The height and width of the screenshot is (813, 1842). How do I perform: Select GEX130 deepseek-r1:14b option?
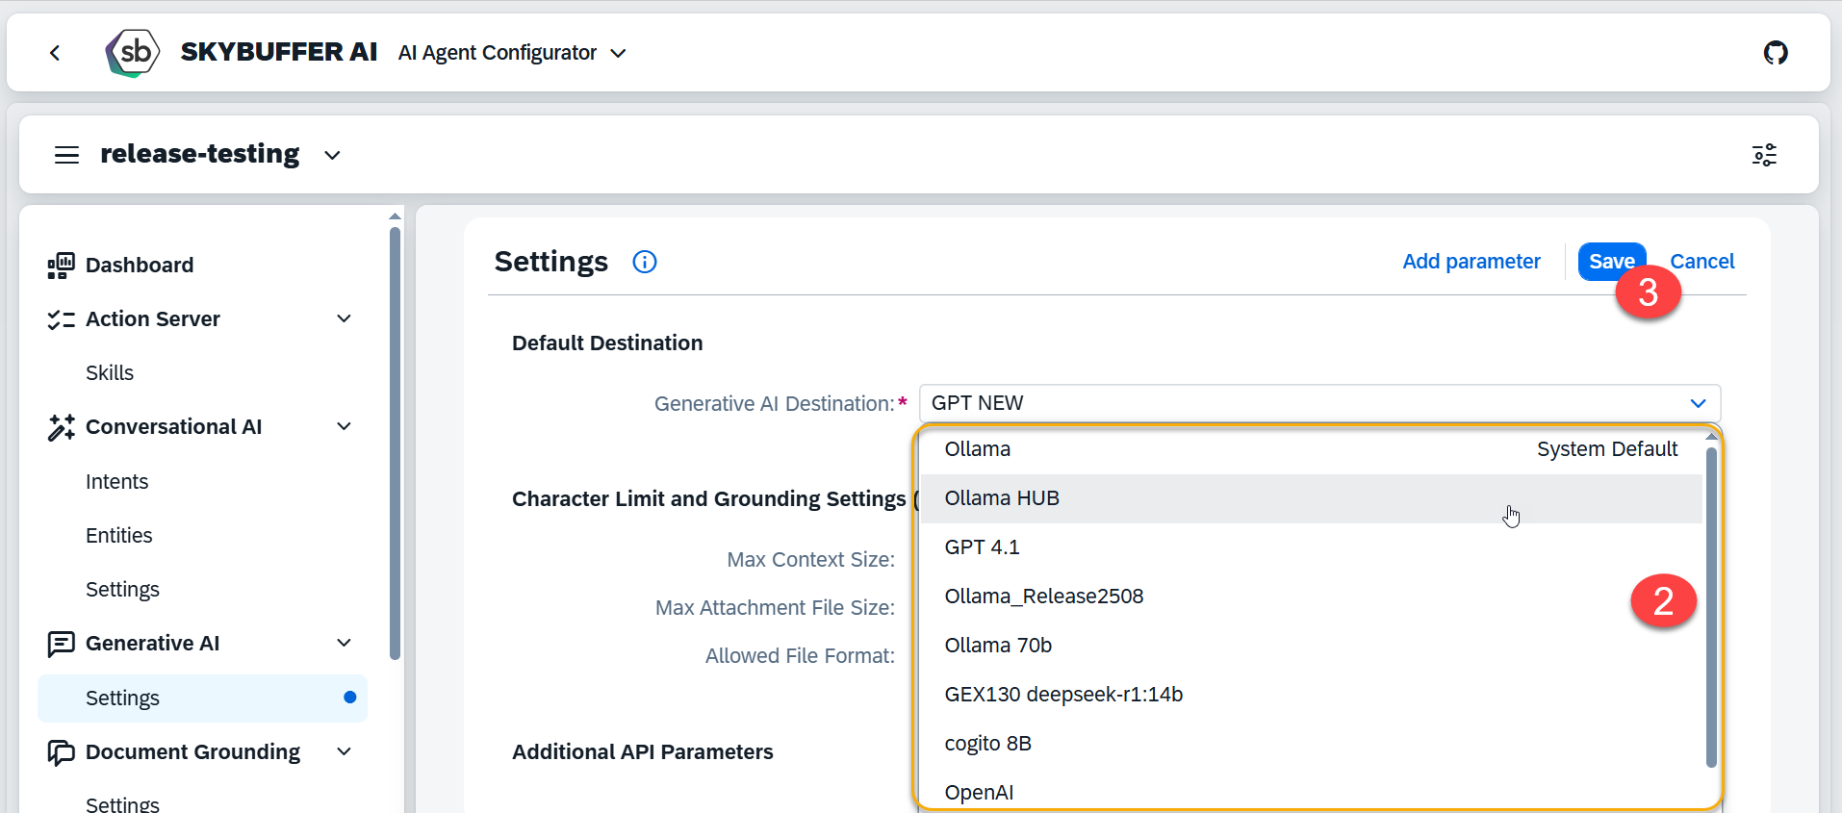[1063, 695]
